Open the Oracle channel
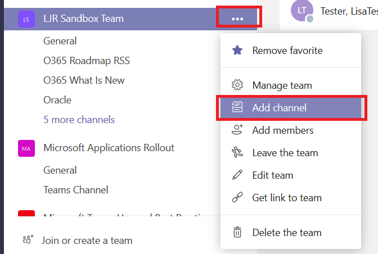378x254 pixels. [57, 100]
